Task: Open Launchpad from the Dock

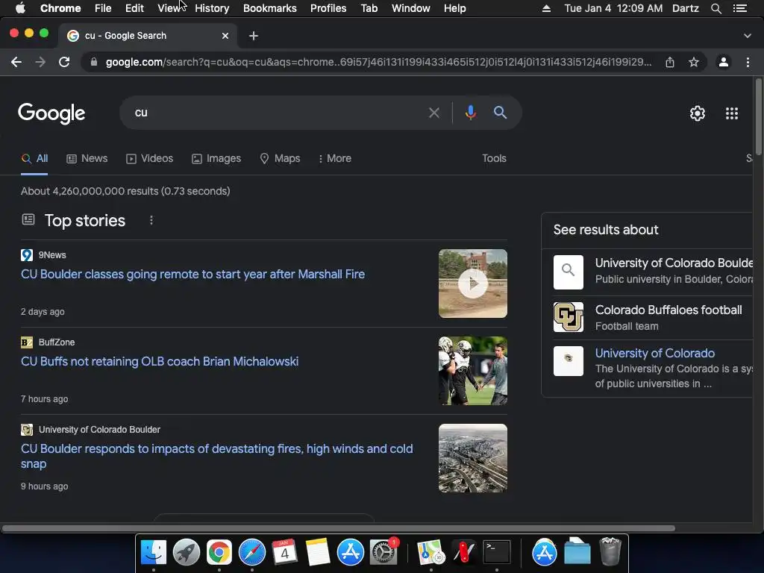Action: pos(186,552)
